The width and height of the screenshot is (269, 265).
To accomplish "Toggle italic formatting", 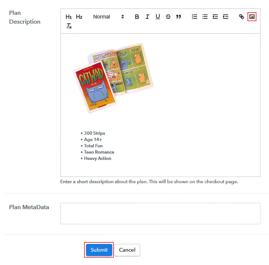I will click(x=147, y=17).
